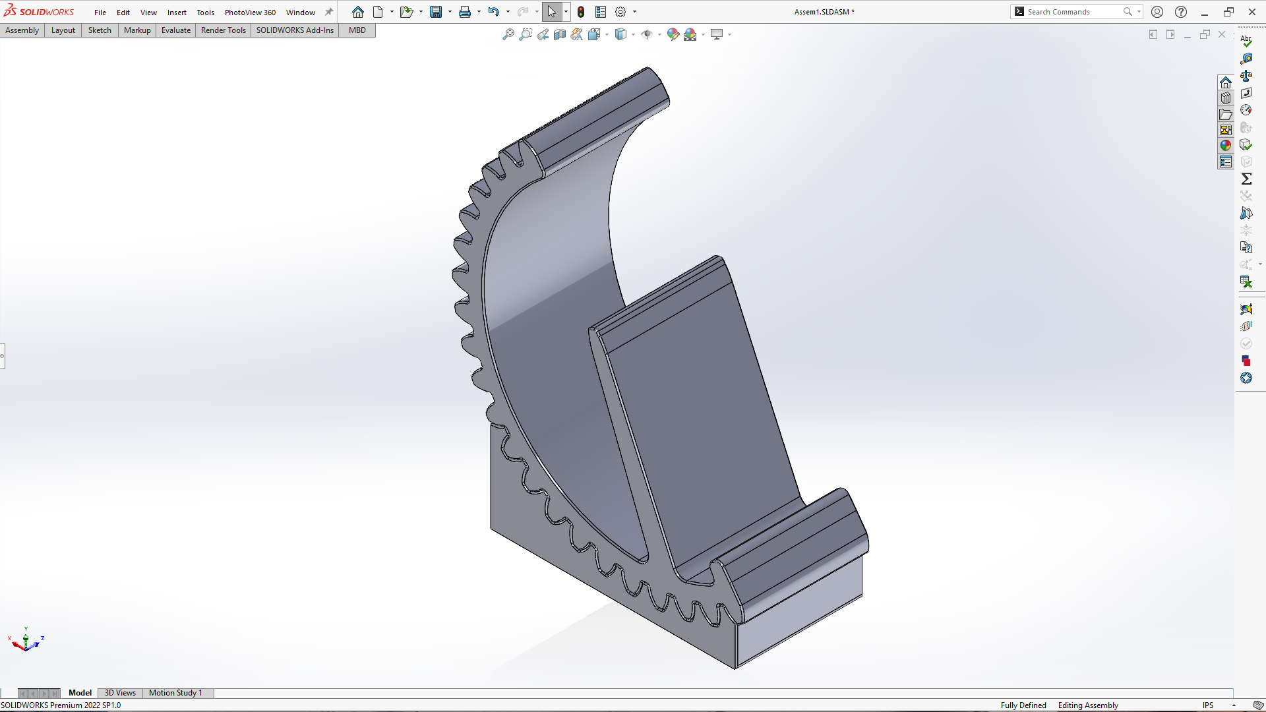This screenshot has width=1266, height=712.
Task: Open the Appearances task pane tab
Action: [x=1226, y=146]
